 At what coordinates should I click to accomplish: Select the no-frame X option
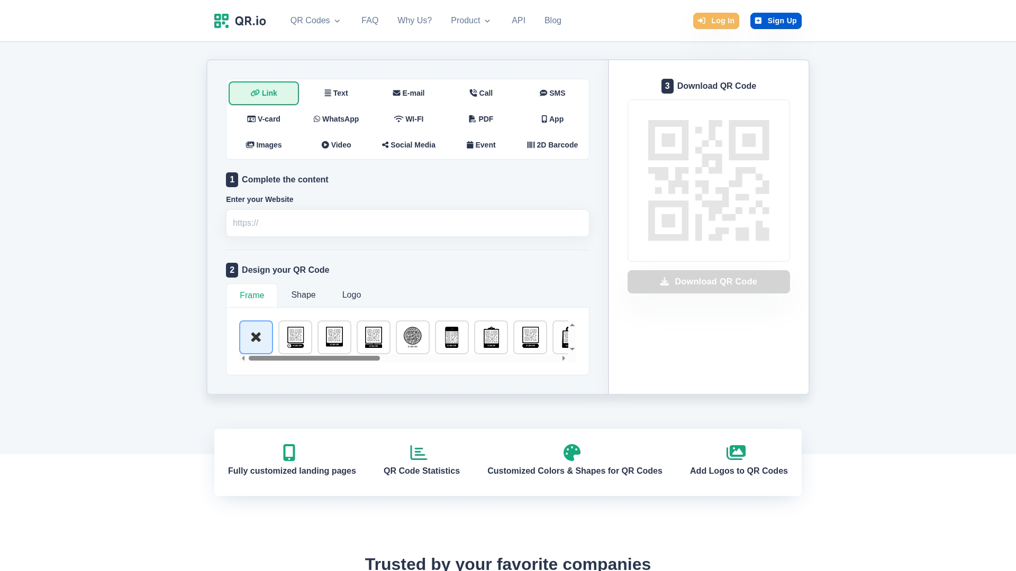tap(256, 337)
